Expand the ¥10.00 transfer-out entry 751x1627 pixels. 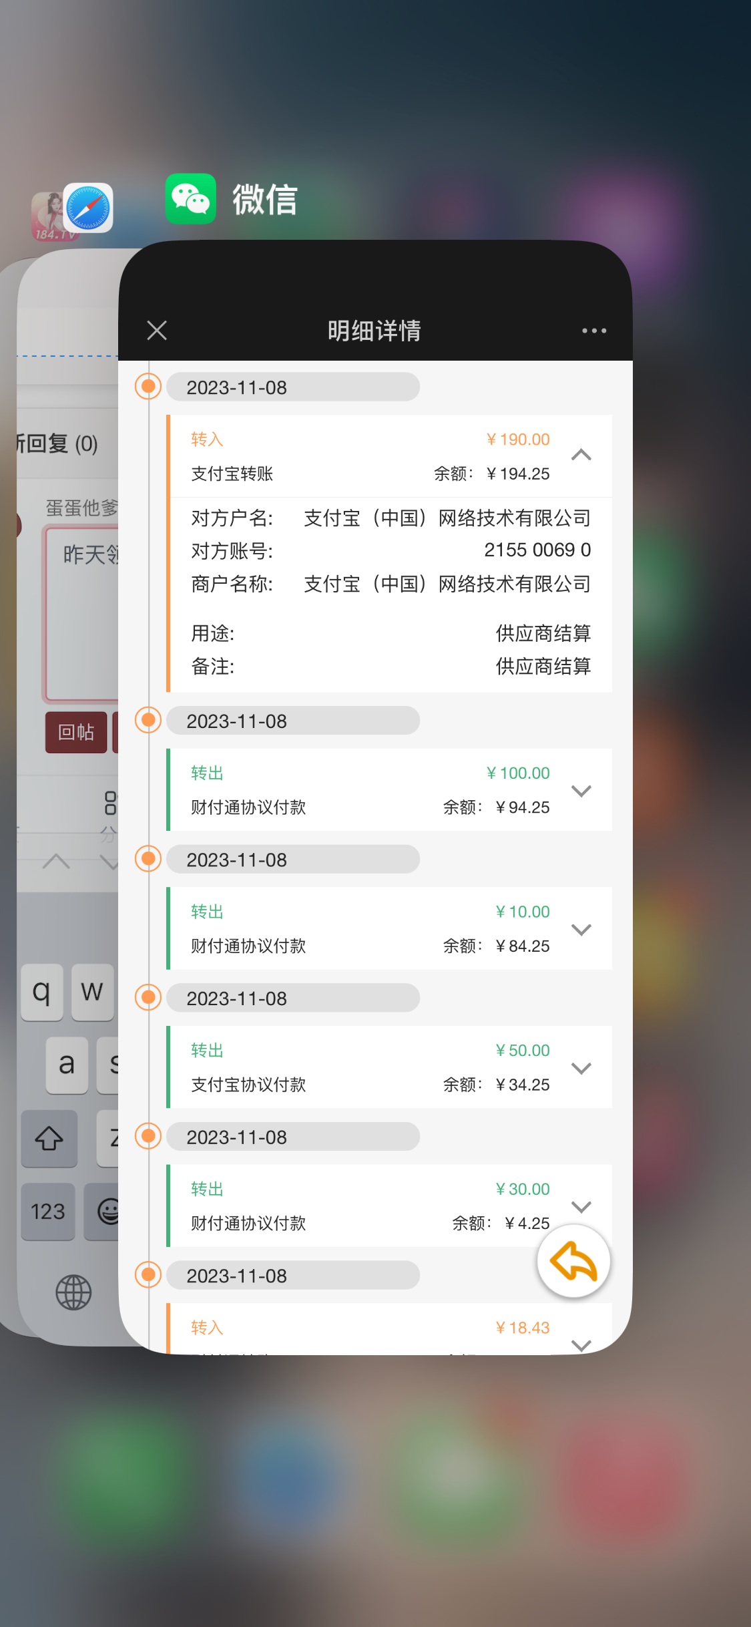(581, 930)
